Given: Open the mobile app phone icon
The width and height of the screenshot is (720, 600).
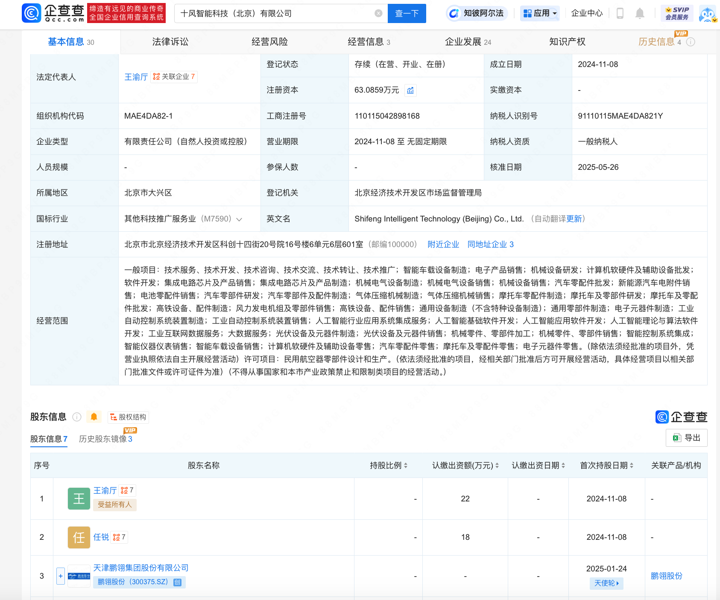Looking at the screenshot, I should 620,13.
